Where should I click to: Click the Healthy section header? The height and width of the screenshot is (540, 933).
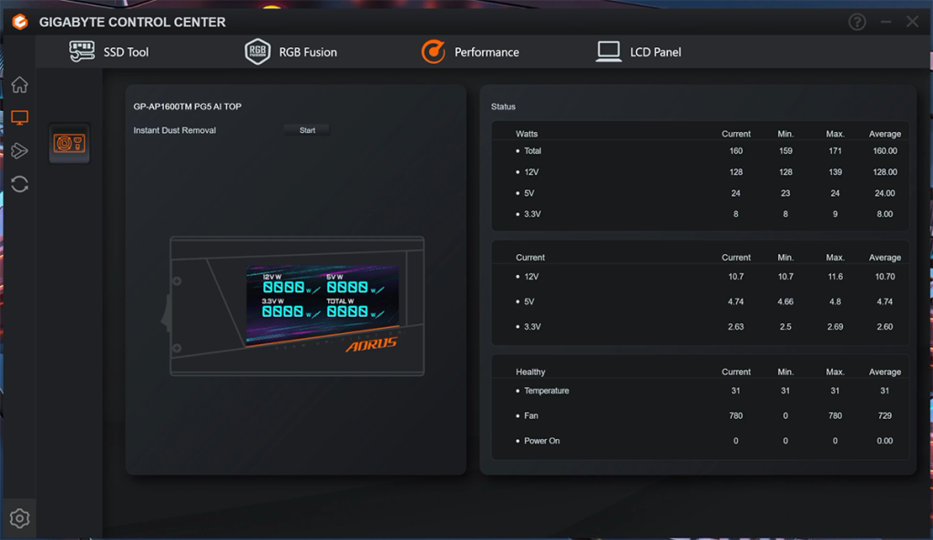pyautogui.click(x=530, y=372)
